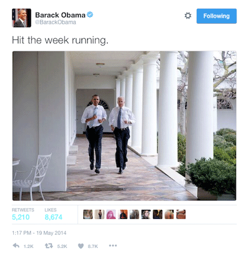Click the 1.2K reply count
The image size is (247, 255).
click(x=28, y=246)
